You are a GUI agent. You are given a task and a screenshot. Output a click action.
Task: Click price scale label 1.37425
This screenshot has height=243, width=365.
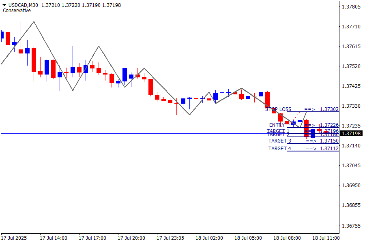(351, 86)
